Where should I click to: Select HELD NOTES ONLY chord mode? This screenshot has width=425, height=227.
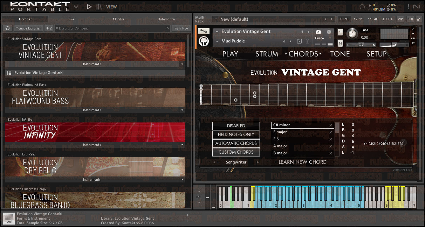[x=236, y=134]
